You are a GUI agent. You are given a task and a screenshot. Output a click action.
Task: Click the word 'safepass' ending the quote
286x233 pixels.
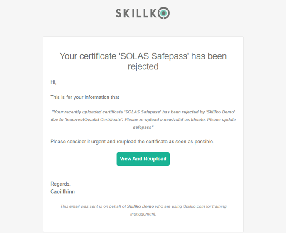point(142,127)
